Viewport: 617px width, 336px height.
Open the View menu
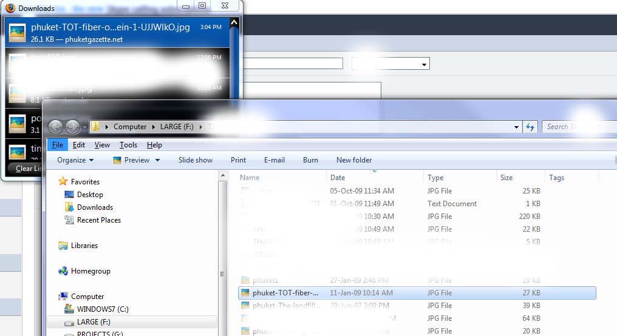click(x=102, y=145)
